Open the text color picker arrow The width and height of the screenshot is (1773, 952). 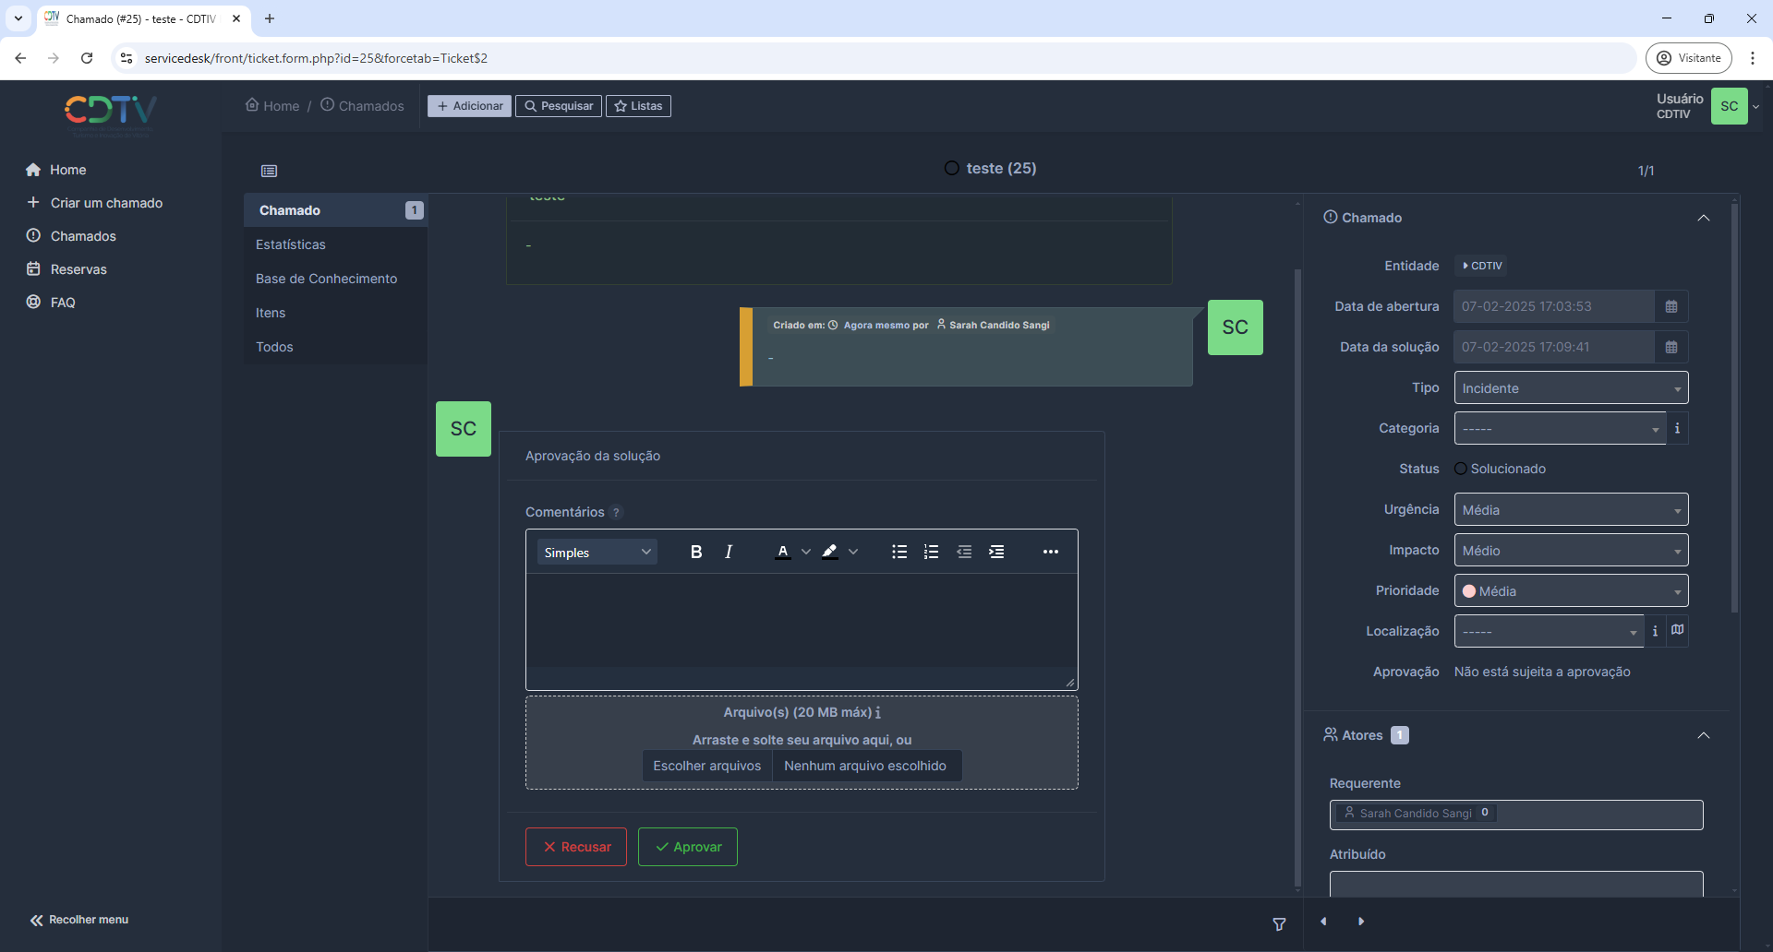pyautogui.click(x=806, y=552)
